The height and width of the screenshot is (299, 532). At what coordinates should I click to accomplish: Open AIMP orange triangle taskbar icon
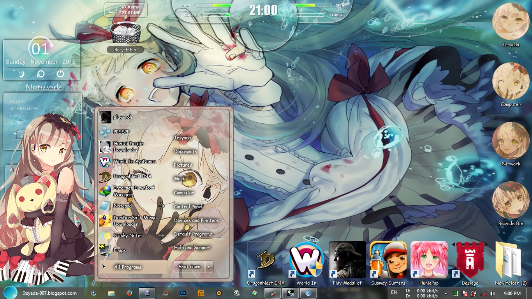pyautogui.click(x=219, y=293)
